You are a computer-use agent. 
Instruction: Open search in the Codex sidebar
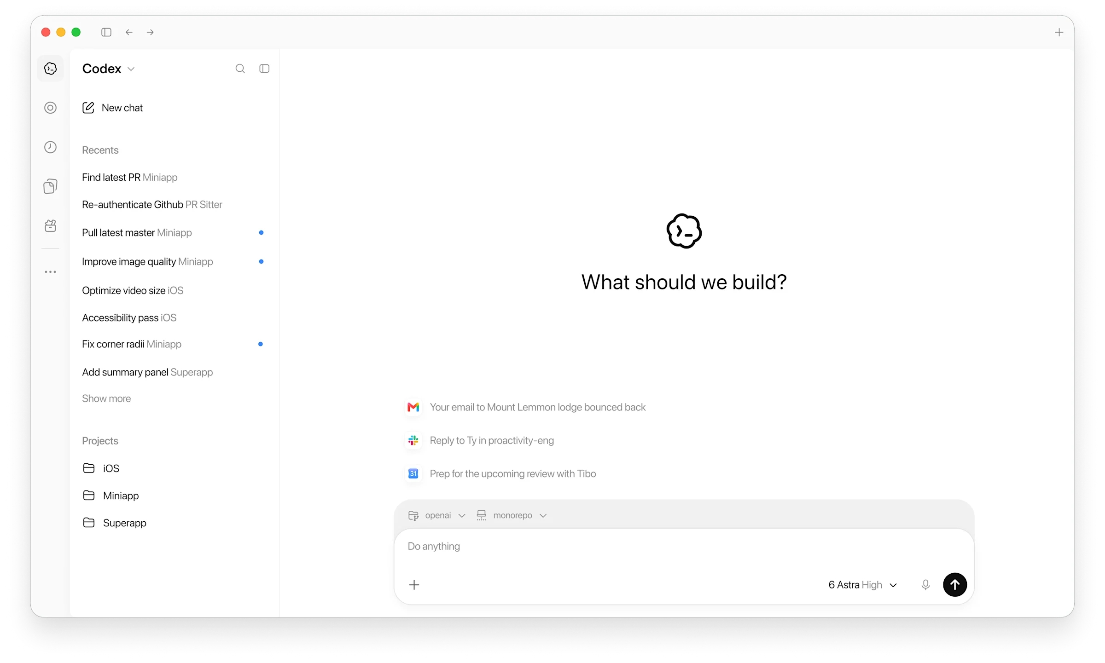pyautogui.click(x=240, y=69)
